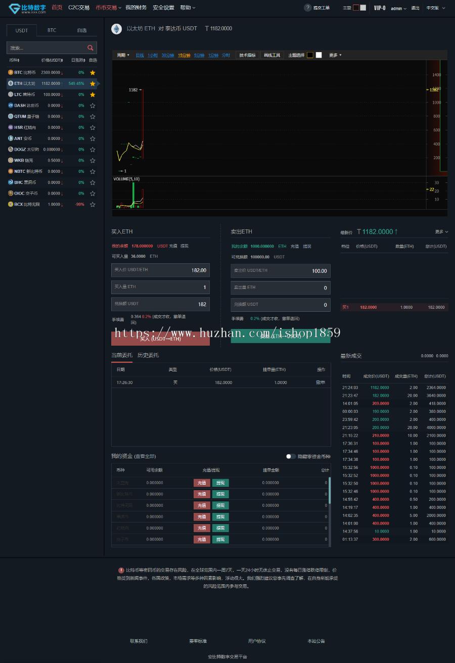Click the warning icon in the risk notice
The width and height of the screenshot is (455, 663).
pos(121,570)
